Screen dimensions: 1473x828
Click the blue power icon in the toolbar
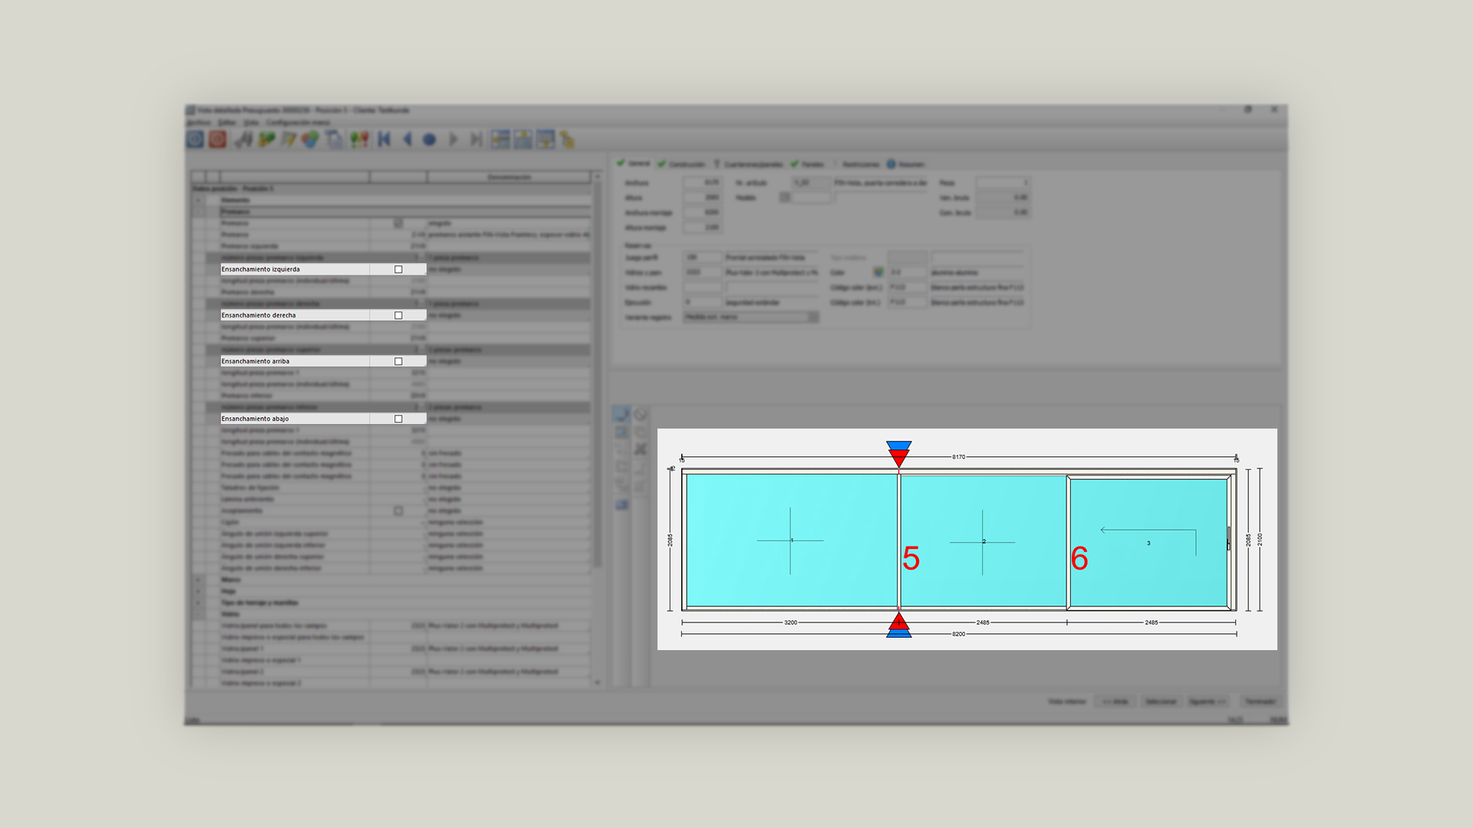click(195, 140)
